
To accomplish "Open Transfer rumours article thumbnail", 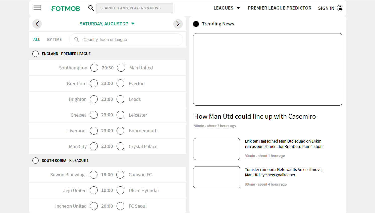I will (217, 177).
